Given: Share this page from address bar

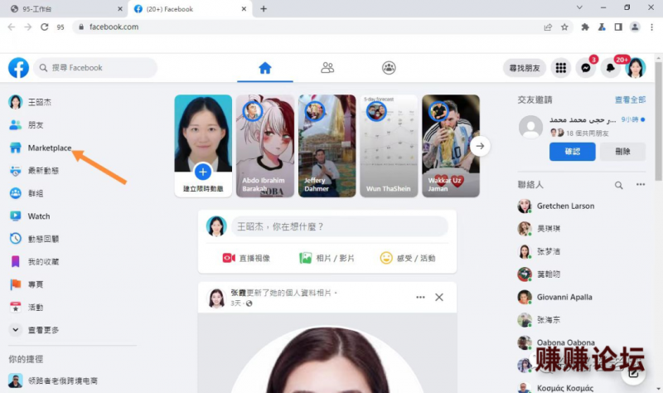Looking at the screenshot, I should point(548,27).
